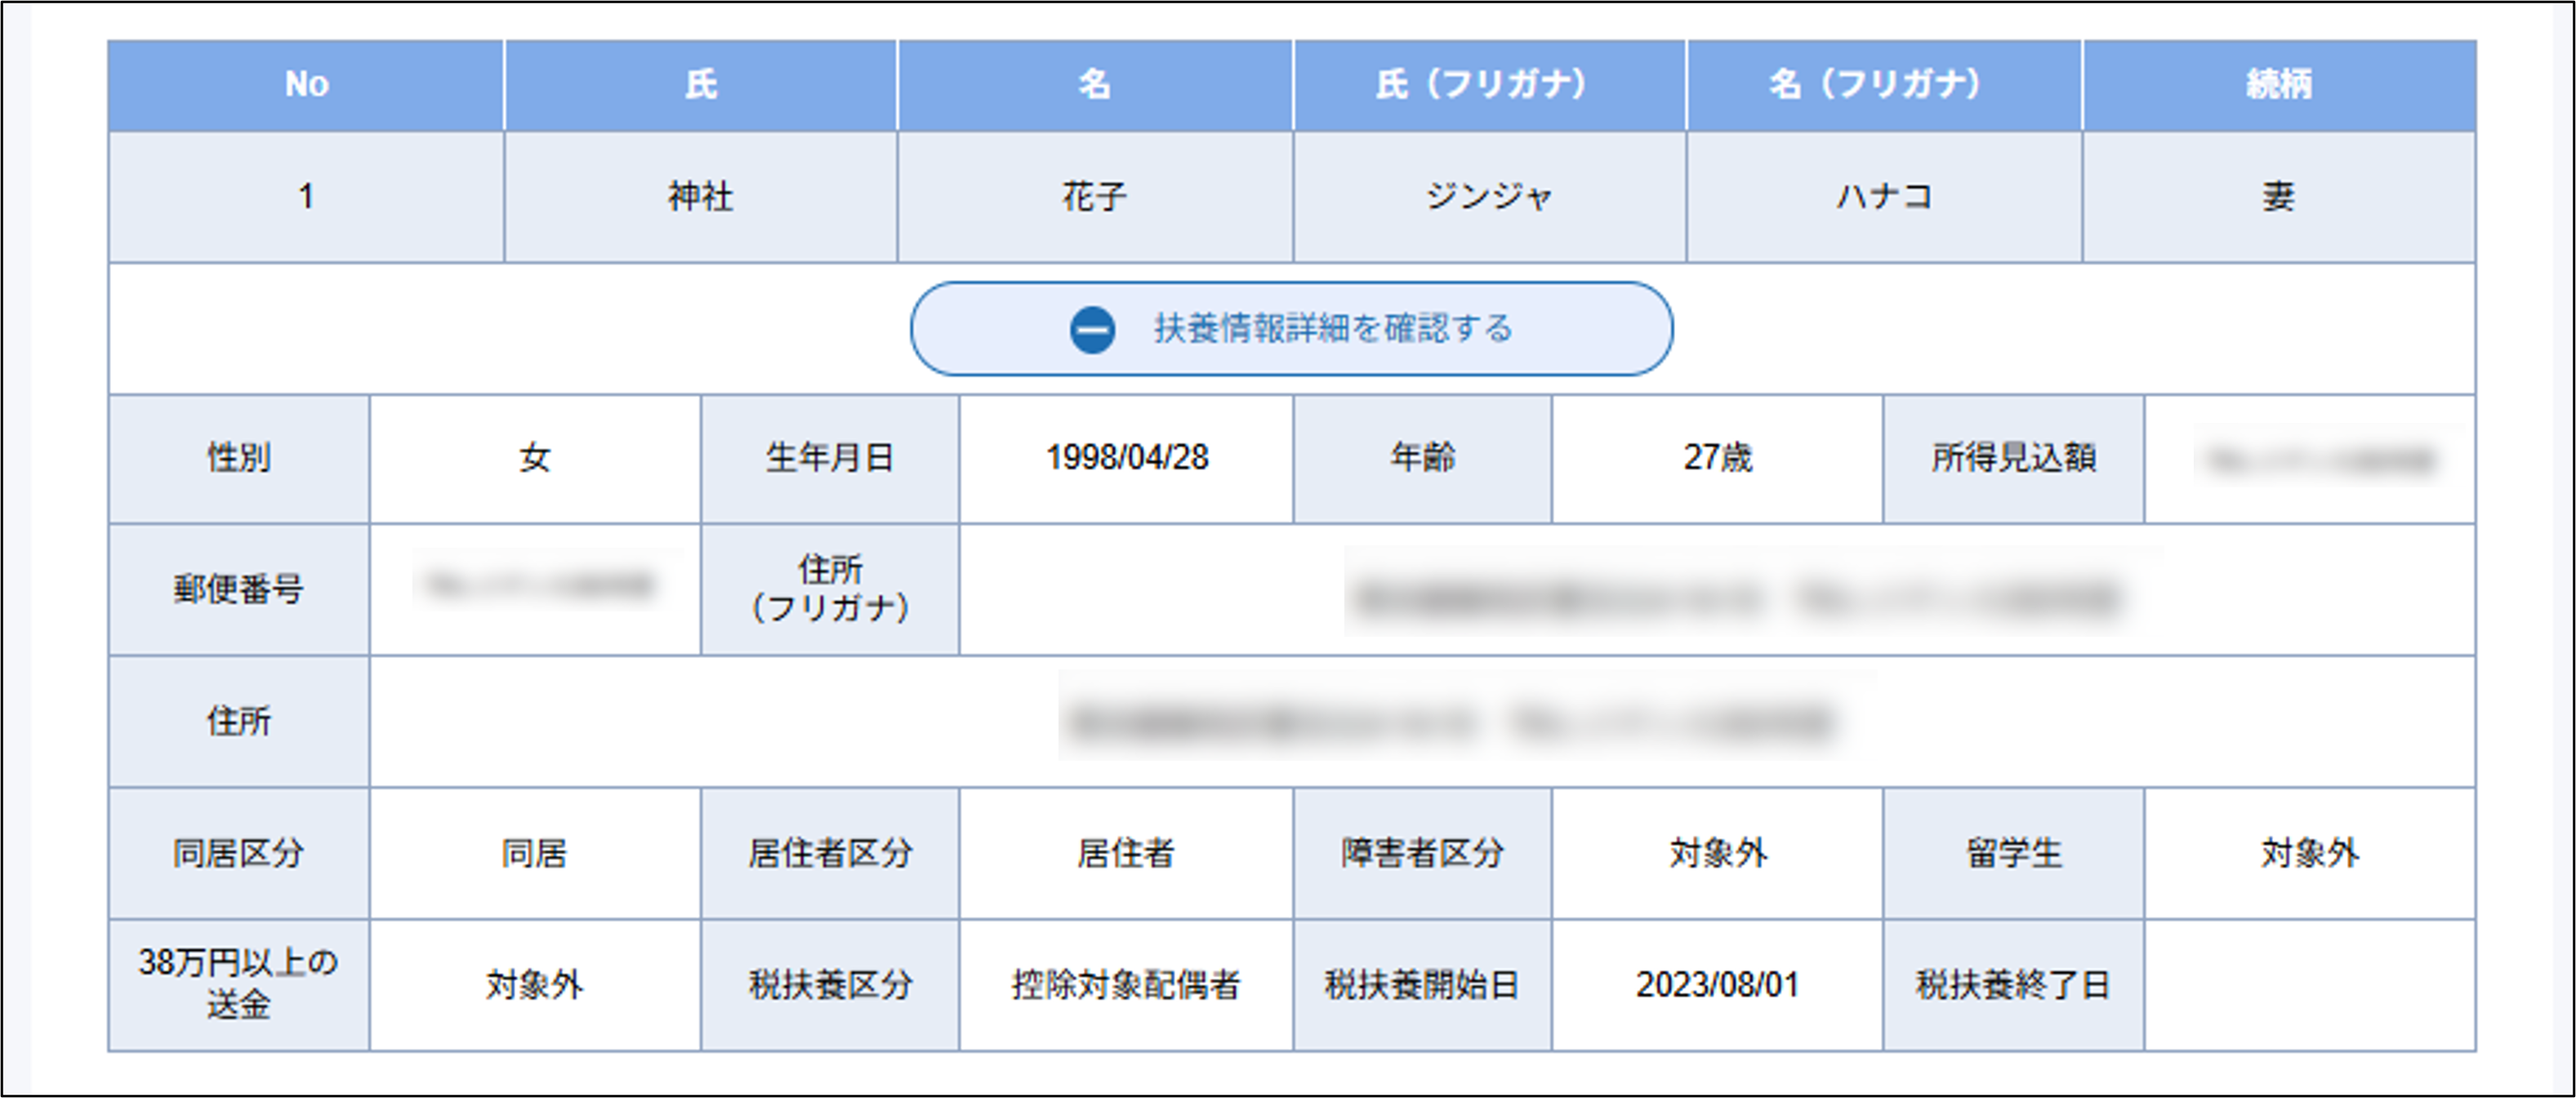Viewport: 2576px width, 1098px height.
Task: Click the blue minus circle icon
Action: click(x=1092, y=329)
